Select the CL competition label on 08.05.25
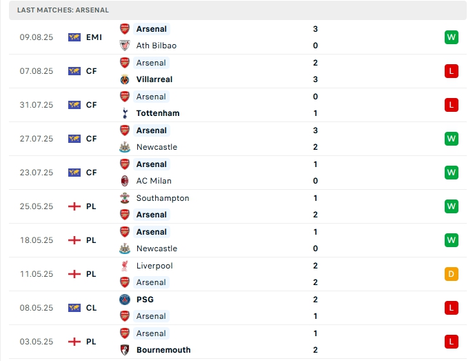 point(92,308)
